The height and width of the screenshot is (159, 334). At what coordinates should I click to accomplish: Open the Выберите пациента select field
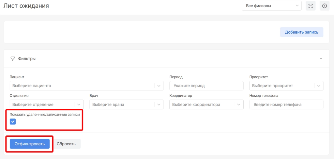82,86
